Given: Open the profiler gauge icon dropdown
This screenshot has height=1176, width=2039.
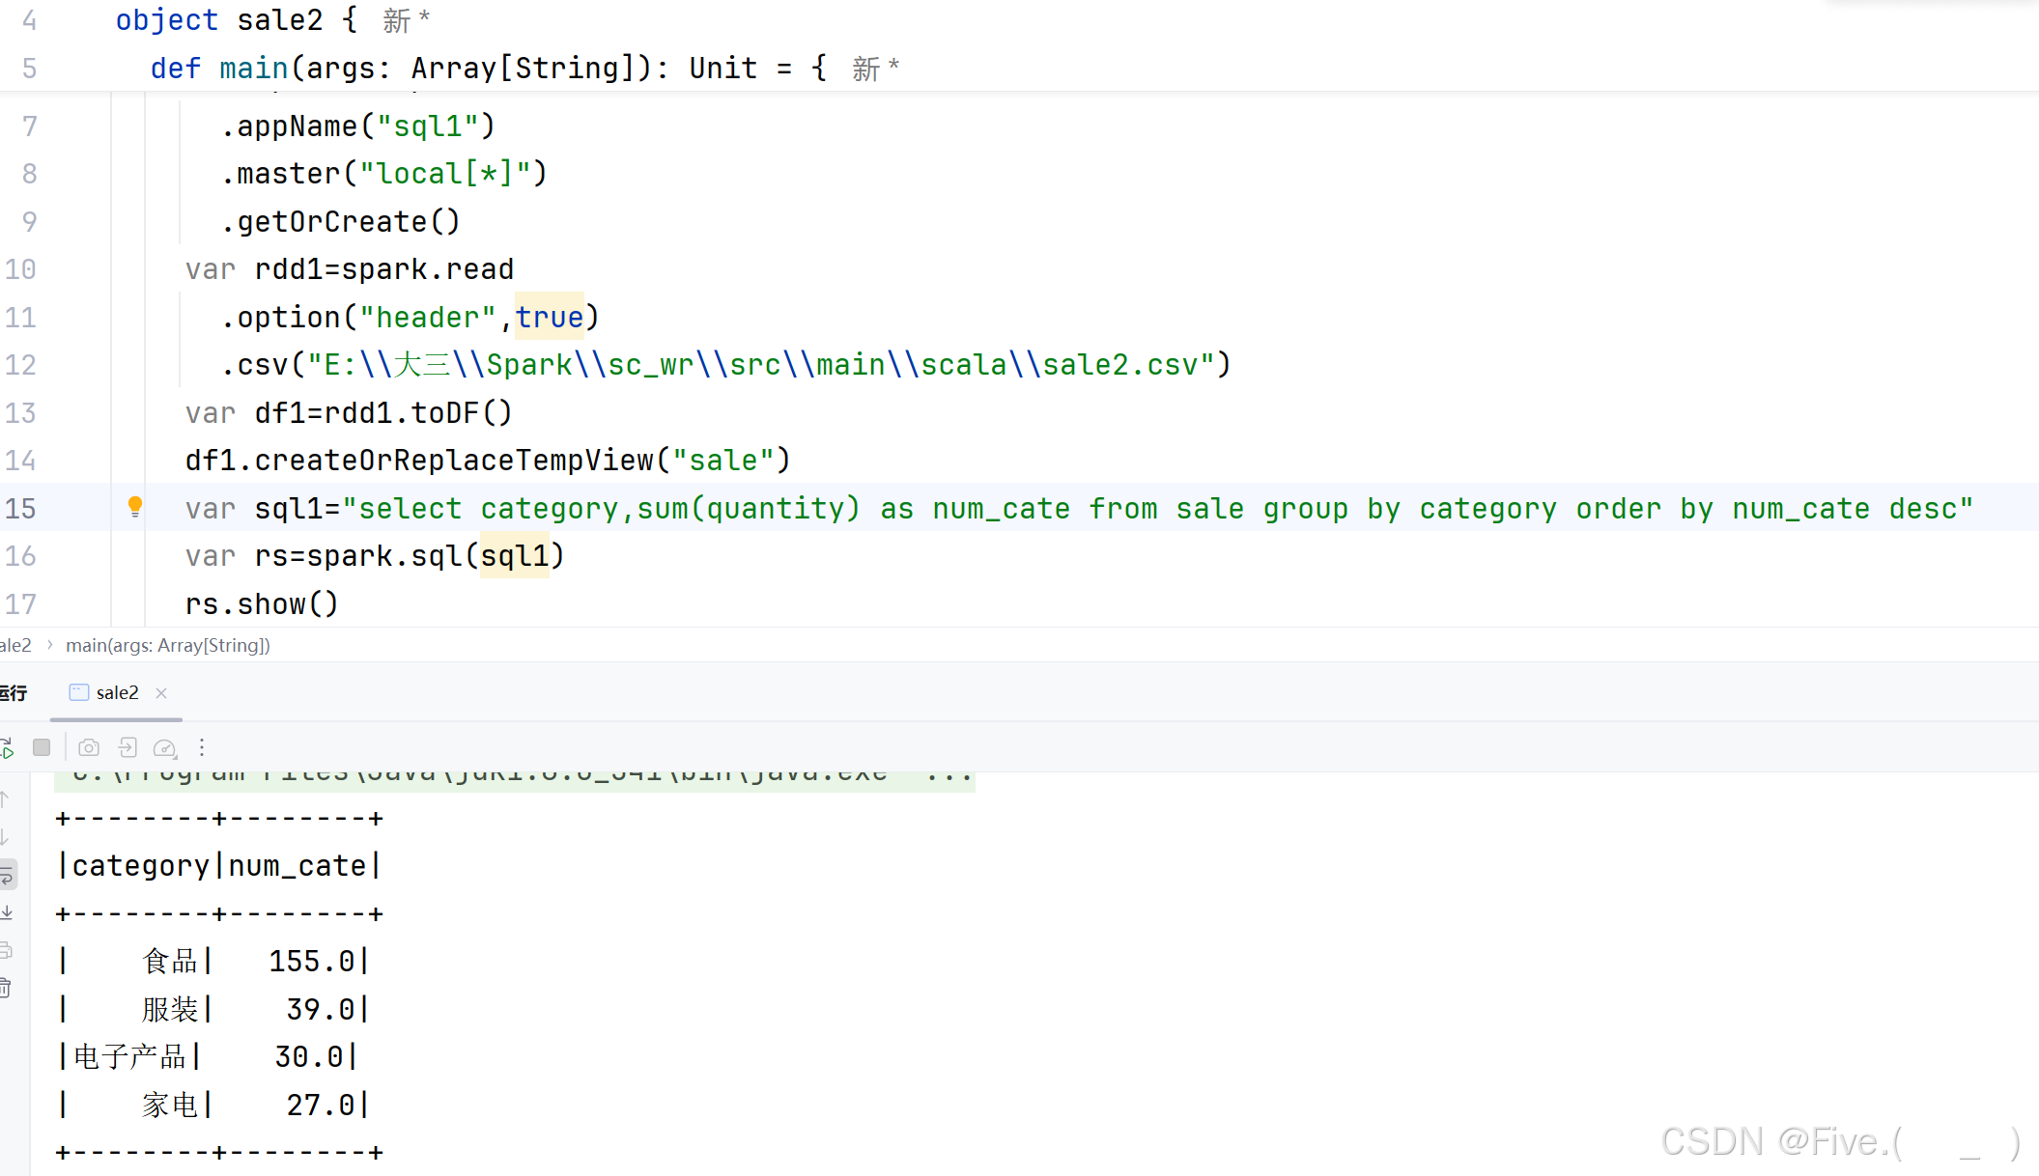Looking at the screenshot, I should (x=165, y=747).
